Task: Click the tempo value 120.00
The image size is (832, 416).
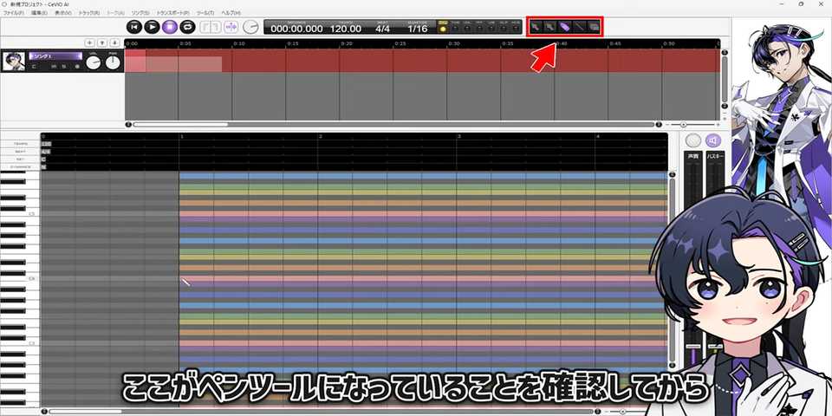Action: [346, 29]
